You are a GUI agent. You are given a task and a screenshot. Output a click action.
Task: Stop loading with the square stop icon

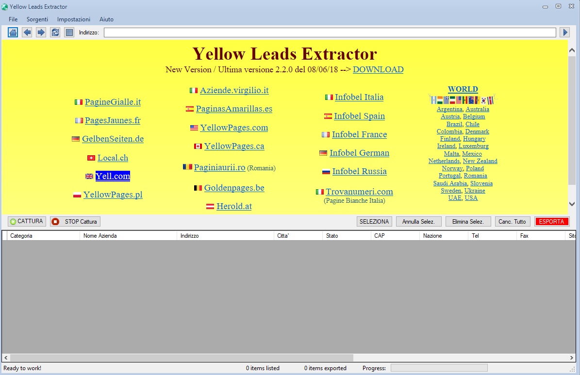[69, 33]
